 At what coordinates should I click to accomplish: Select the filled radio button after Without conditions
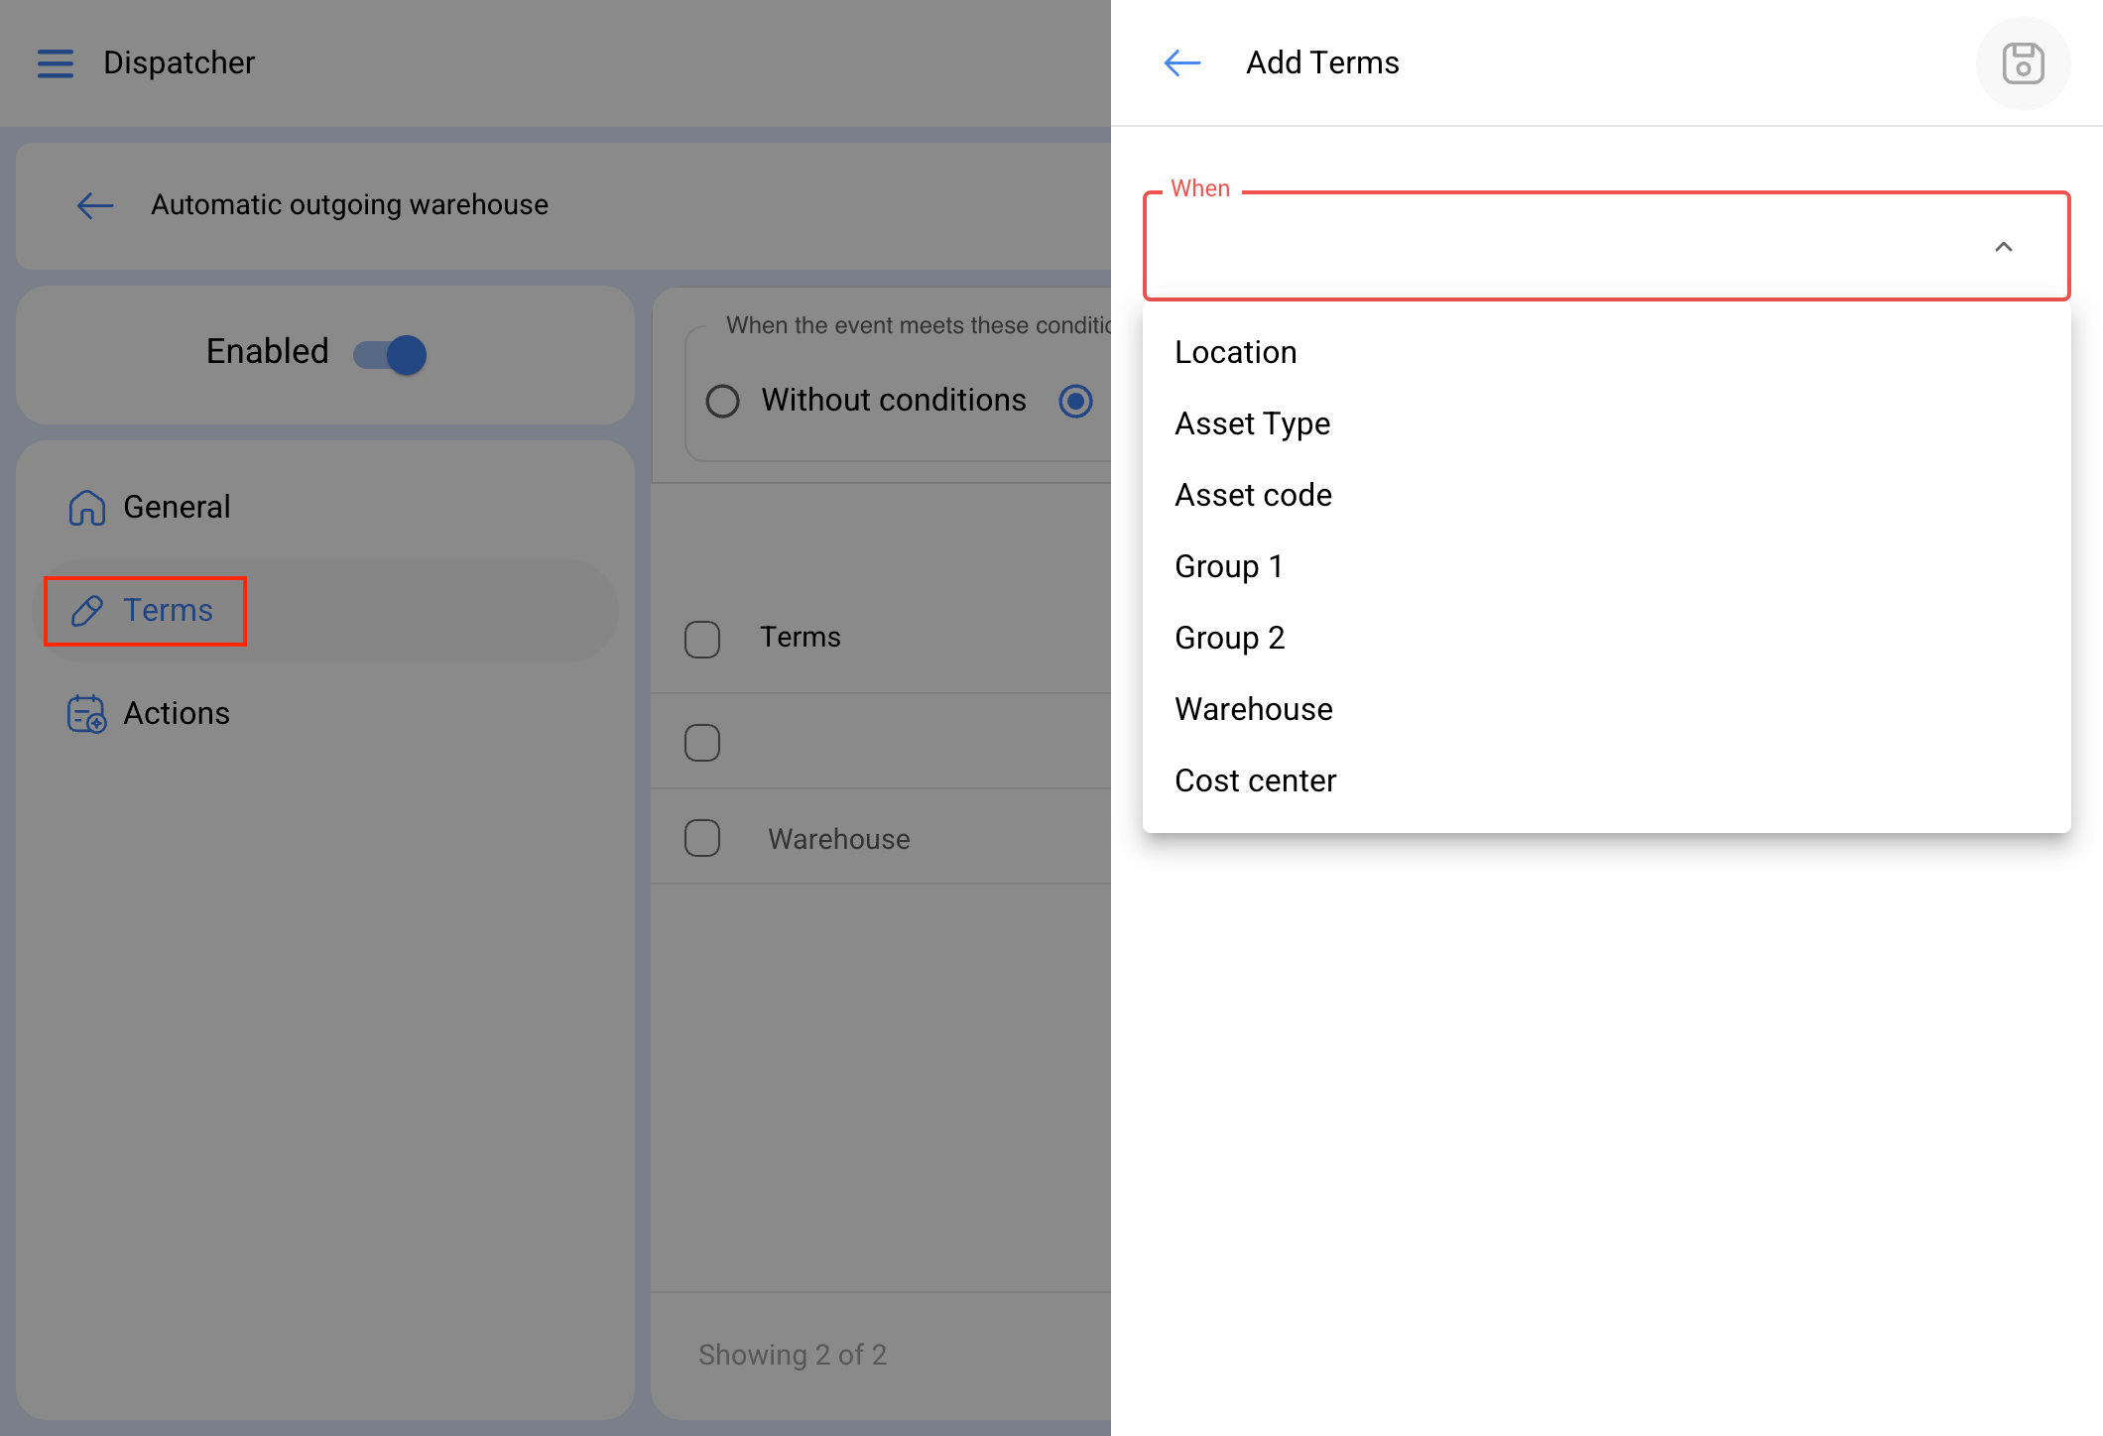tap(1075, 402)
